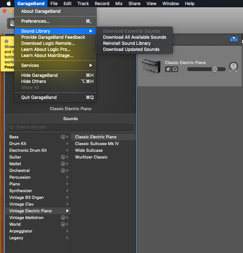
Task: Mute the Classic Electric Piano track
Action: point(168,69)
